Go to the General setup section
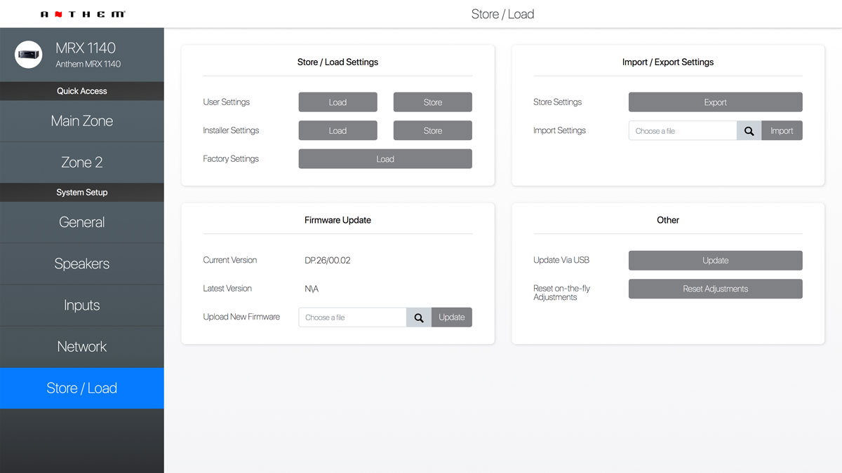Viewport: 842px width, 473px height. click(82, 222)
